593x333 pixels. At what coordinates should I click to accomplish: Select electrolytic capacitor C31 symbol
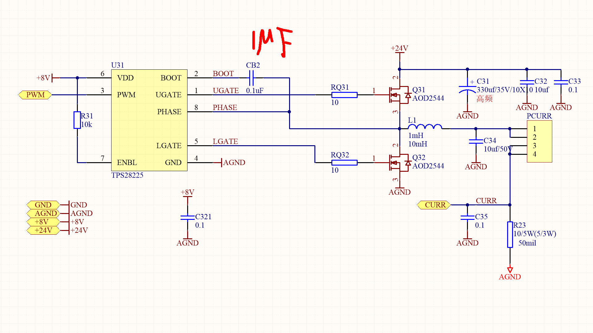pyautogui.click(x=467, y=89)
